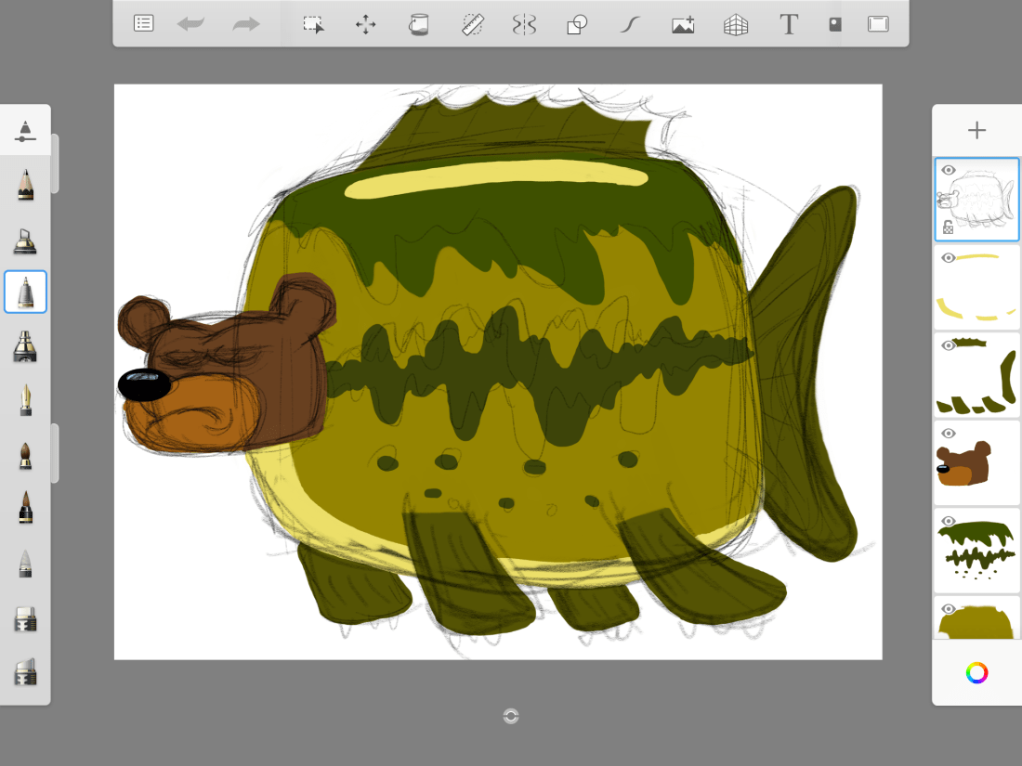The image size is (1022, 766).
Task: Open the Selection tool
Action: point(313,24)
